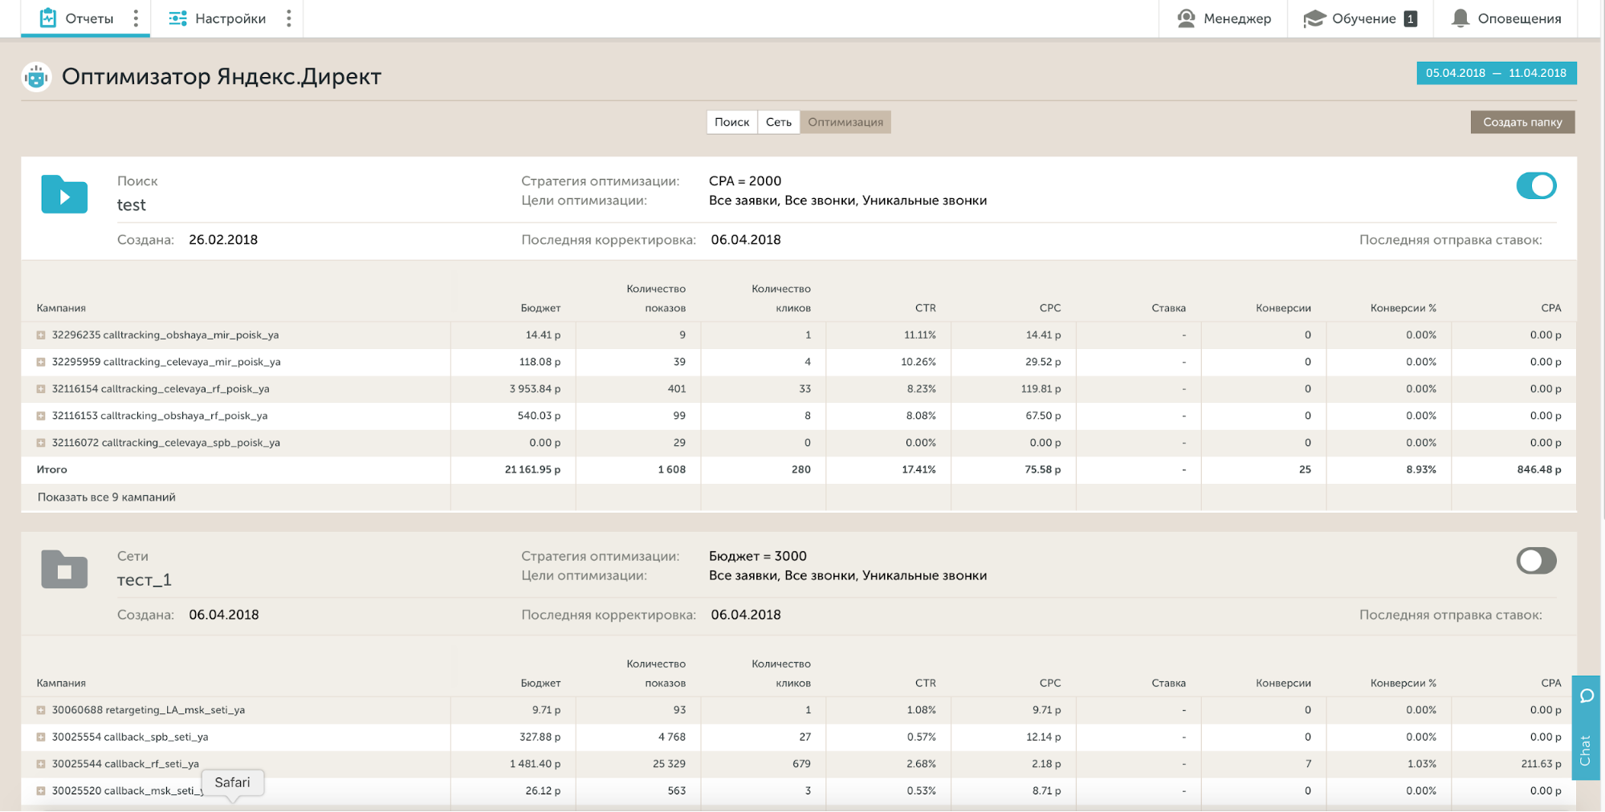Click the Обучение notification badge 1
This screenshot has width=1605, height=812.
(1411, 18)
